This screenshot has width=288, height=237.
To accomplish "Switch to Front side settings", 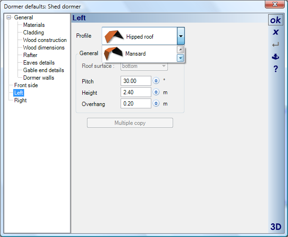I will 26,85.
